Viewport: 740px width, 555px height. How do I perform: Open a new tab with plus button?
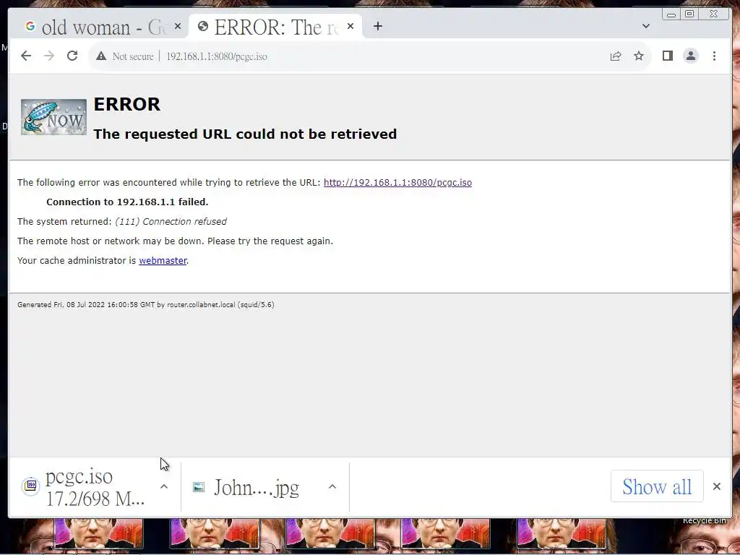377,27
